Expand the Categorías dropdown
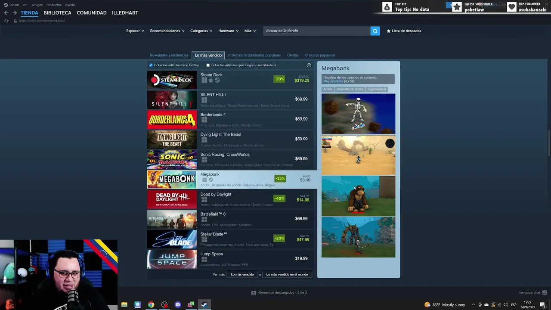 (201, 31)
